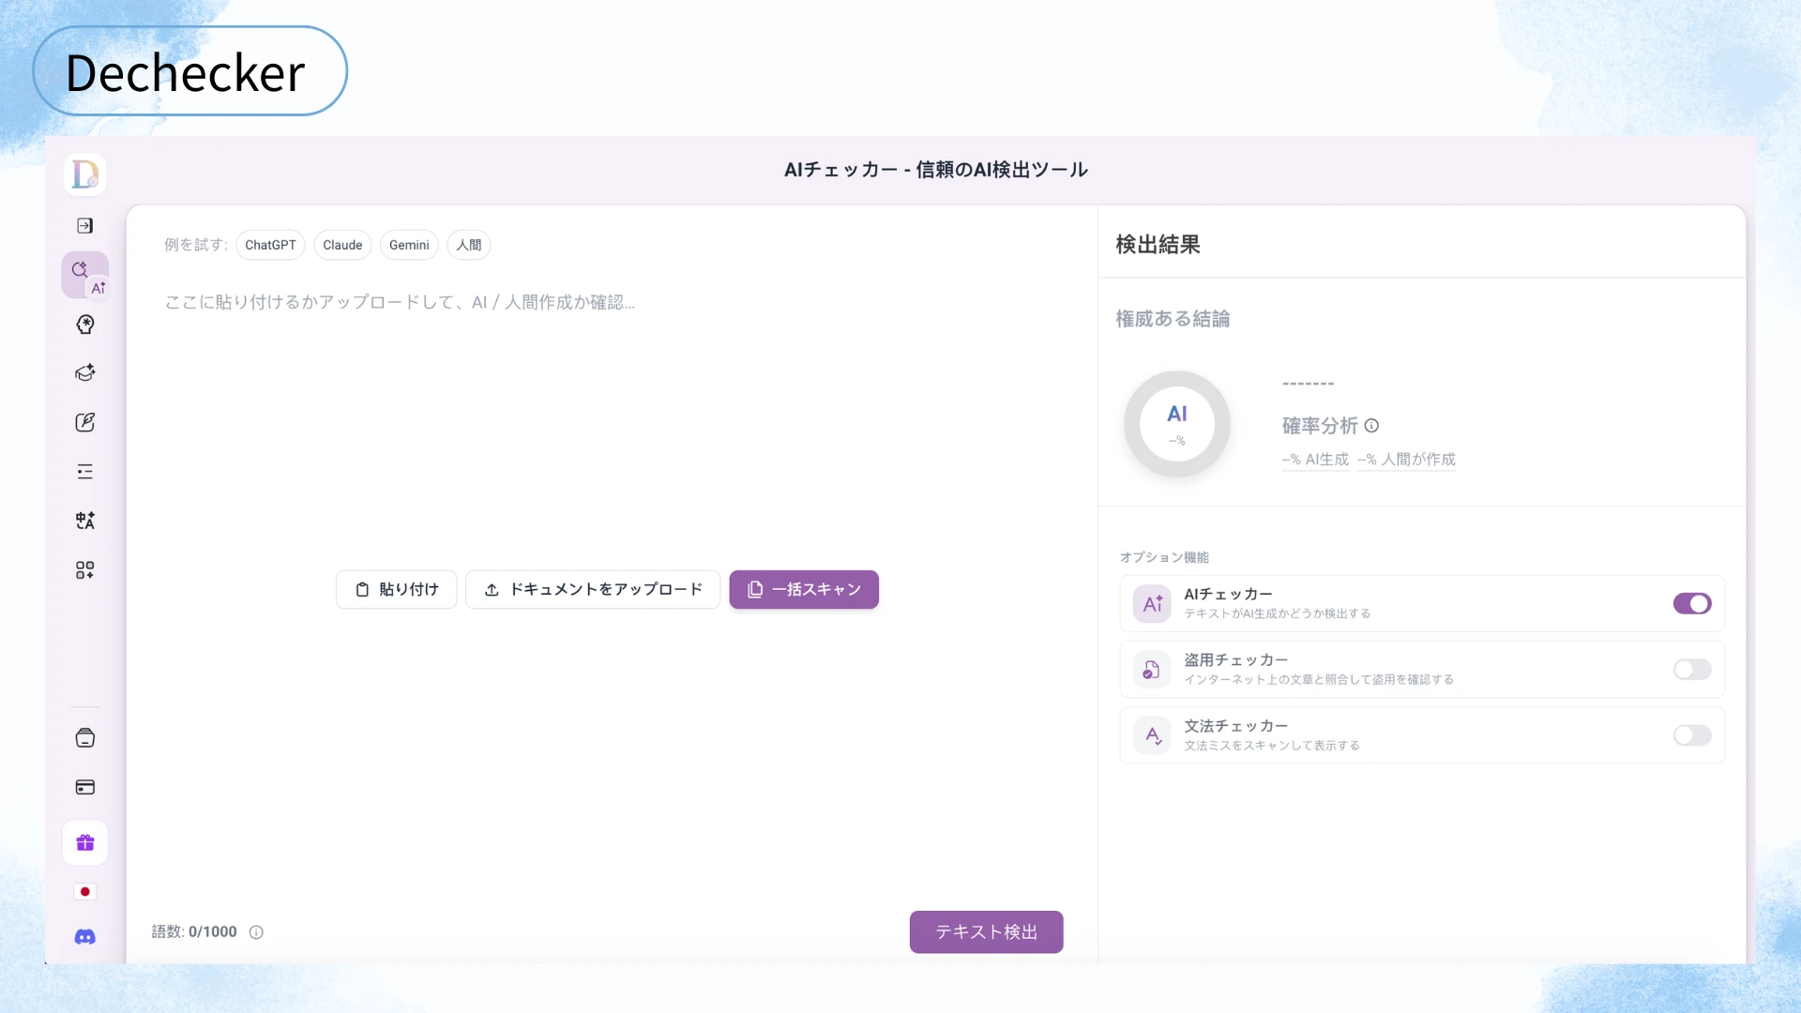This screenshot has width=1801, height=1013.
Task: Open the more apps grid icon
Action: [84, 569]
